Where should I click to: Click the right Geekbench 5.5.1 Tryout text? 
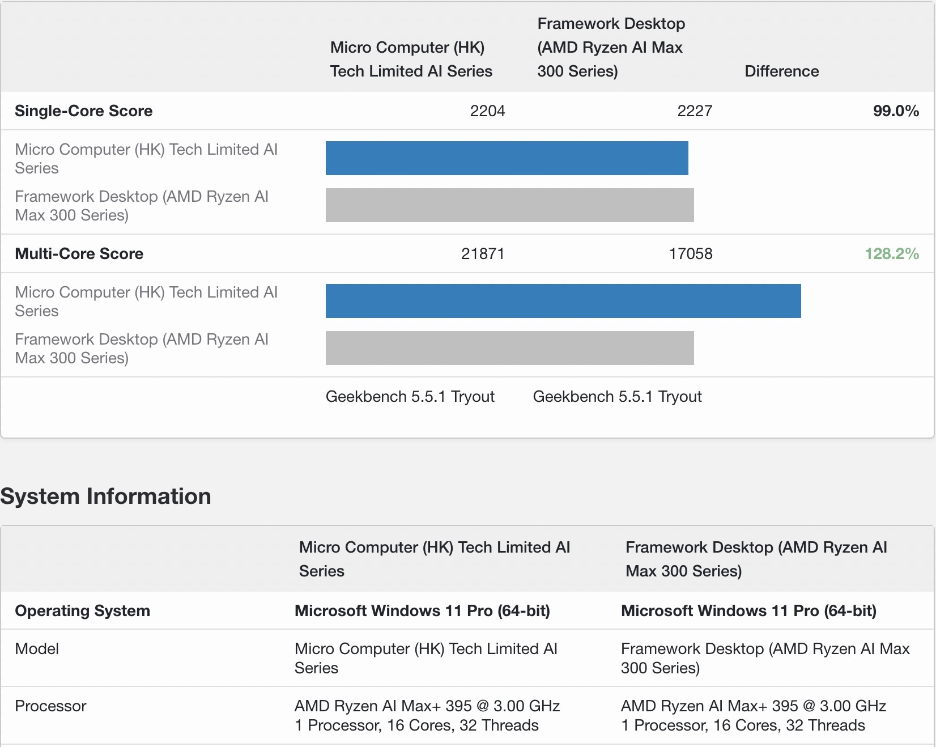click(x=617, y=397)
